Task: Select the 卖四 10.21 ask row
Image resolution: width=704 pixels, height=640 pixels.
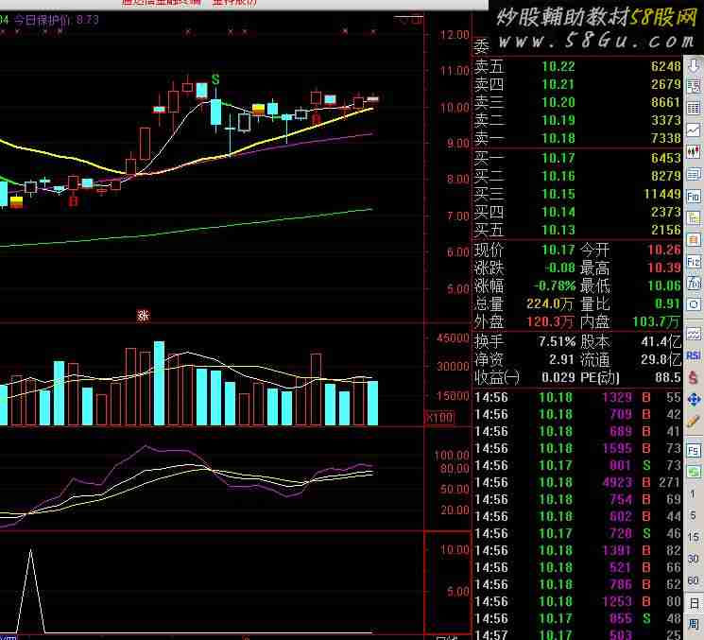Action: [577, 84]
